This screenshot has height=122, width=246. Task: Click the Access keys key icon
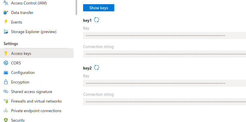coord(6,53)
